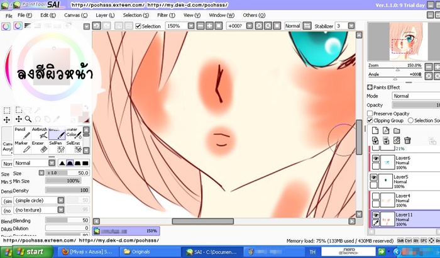Hide Layer6 using its eye icon
Viewport: 440px width, 258px height.
click(375, 159)
